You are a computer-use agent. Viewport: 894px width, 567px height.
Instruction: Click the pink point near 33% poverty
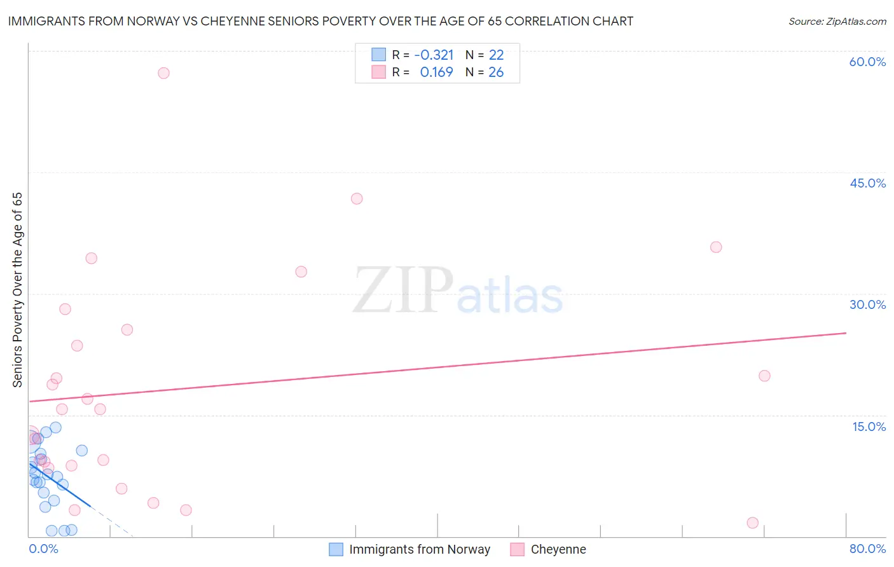[x=301, y=272]
